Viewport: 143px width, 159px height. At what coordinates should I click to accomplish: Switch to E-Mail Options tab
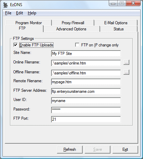coord(116,23)
